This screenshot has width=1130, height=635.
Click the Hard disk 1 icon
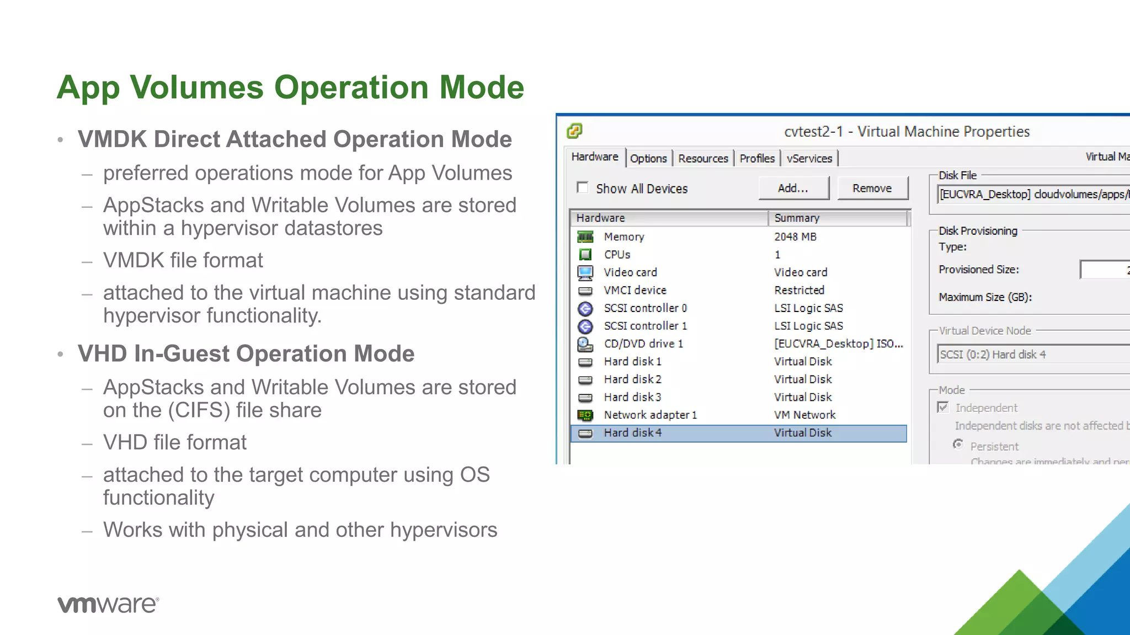pos(585,362)
